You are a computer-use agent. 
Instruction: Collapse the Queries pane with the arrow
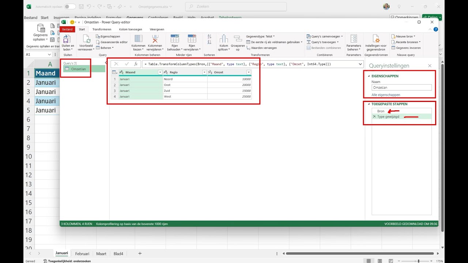pos(106,63)
